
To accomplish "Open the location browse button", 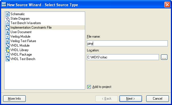I will pos(164,57).
